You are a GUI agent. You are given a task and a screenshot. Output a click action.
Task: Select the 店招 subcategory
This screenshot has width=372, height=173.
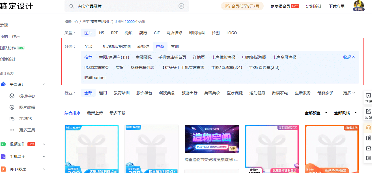click(120, 67)
